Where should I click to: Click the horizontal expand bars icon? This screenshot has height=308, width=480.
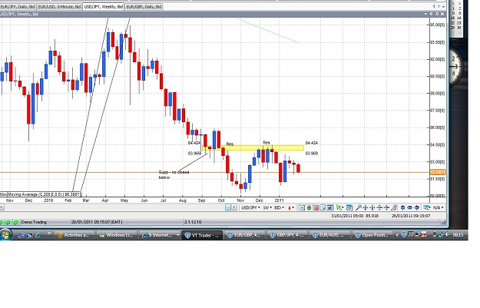[x=366, y=208]
